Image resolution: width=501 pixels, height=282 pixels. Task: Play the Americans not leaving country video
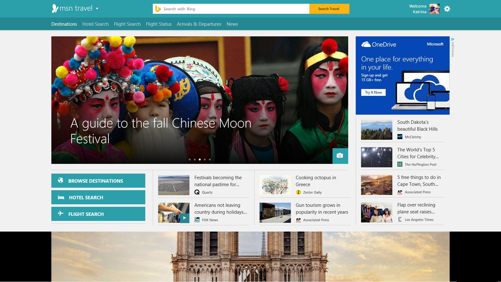[x=184, y=218]
